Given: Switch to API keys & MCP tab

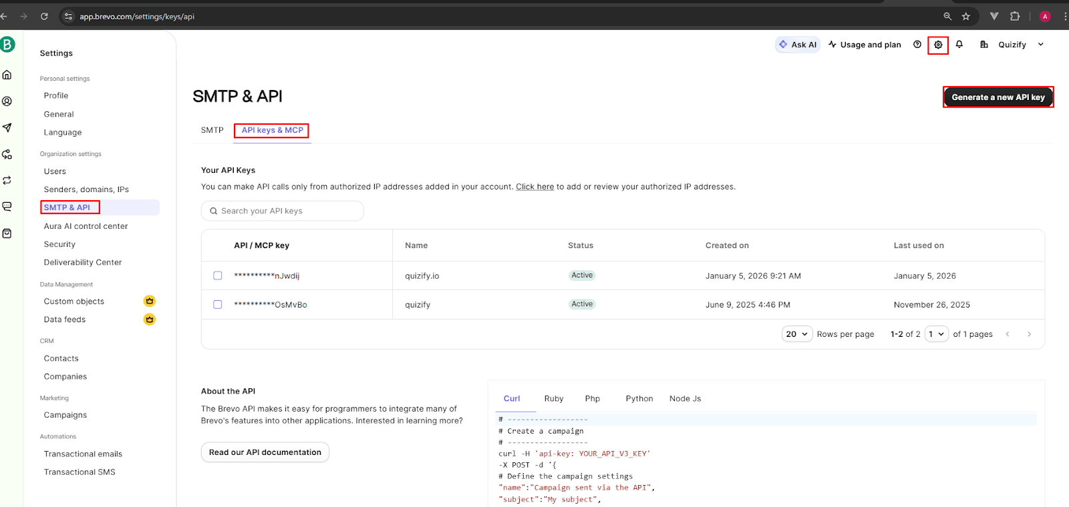Looking at the screenshot, I should 273,130.
